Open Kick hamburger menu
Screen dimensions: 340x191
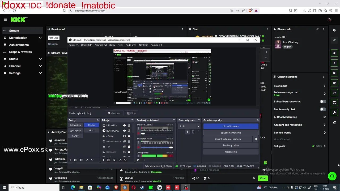tap(6, 20)
